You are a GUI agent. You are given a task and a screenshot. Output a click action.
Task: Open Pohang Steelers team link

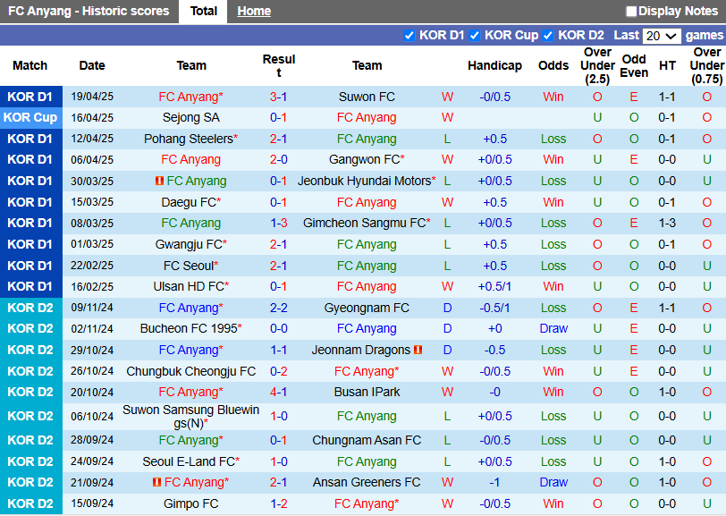pyautogui.click(x=189, y=139)
